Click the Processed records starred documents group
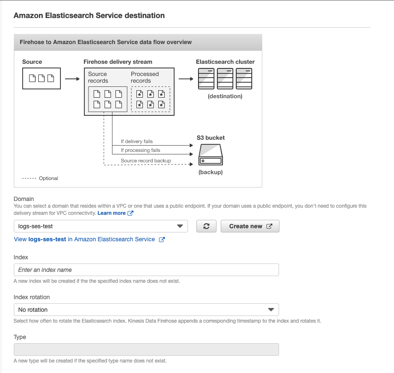The image size is (394, 373). coord(151,99)
